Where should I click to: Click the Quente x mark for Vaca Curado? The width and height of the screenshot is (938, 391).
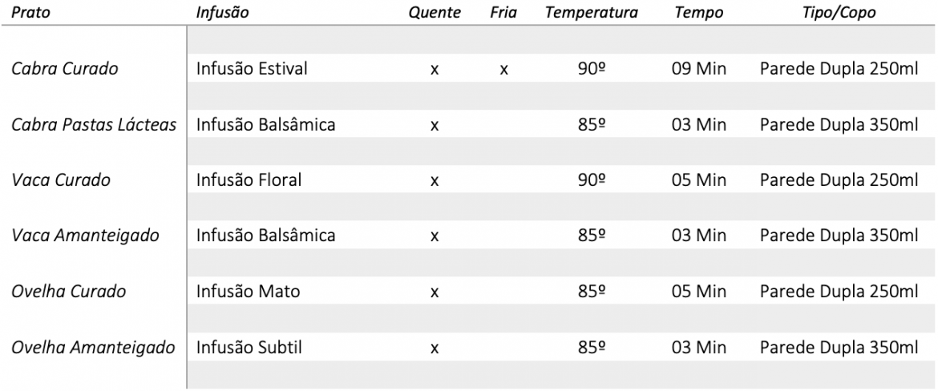click(x=435, y=181)
